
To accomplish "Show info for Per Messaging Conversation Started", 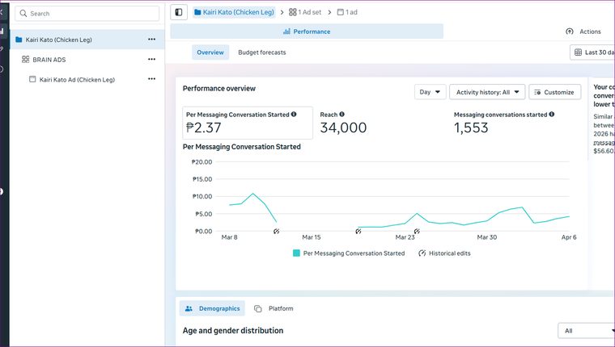I will (x=294, y=115).
